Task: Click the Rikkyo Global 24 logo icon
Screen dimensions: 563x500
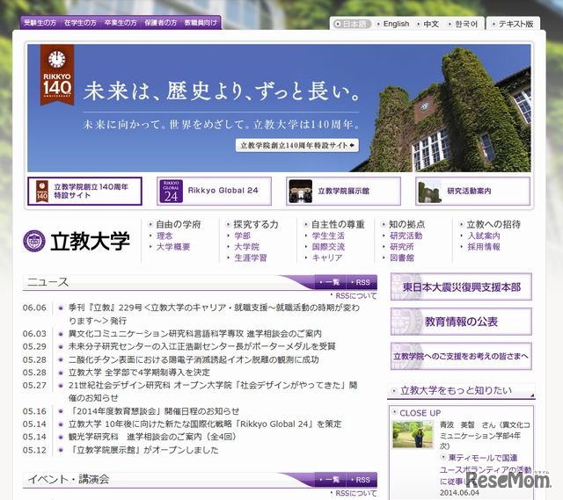Action: 171,192
